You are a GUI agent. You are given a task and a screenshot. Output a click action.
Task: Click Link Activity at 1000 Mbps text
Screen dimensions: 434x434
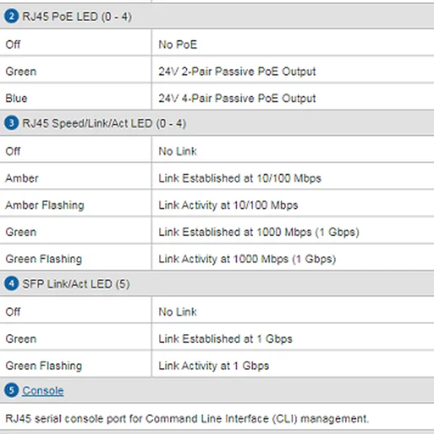coord(247,259)
